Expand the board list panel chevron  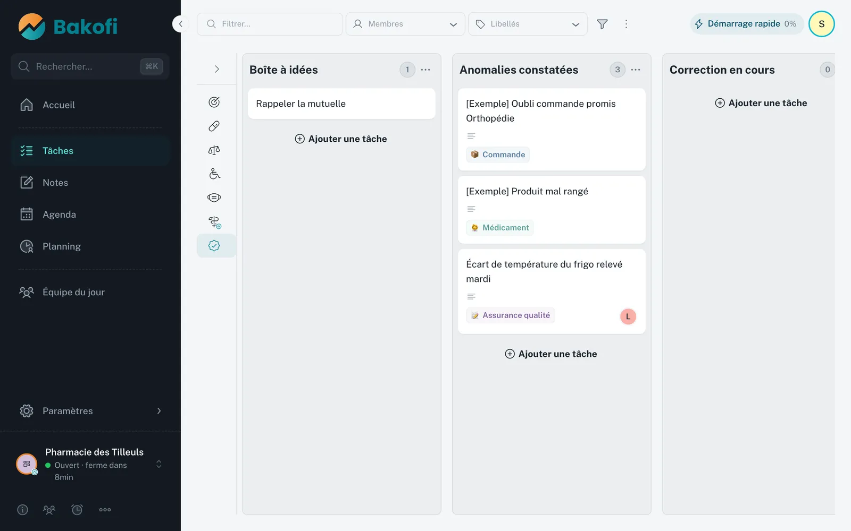point(216,69)
